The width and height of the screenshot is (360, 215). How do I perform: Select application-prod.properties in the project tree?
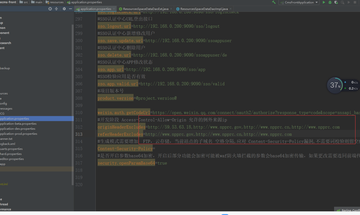tap(18, 134)
